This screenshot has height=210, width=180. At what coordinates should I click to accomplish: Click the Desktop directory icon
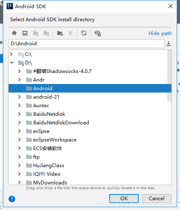[25, 33]
